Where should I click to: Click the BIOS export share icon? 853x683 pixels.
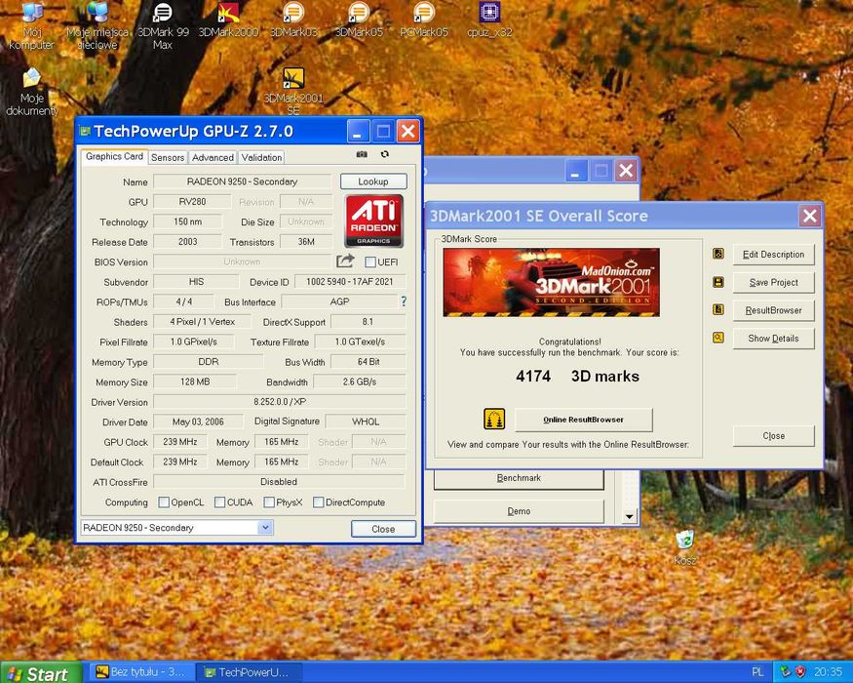pos(345,261)
